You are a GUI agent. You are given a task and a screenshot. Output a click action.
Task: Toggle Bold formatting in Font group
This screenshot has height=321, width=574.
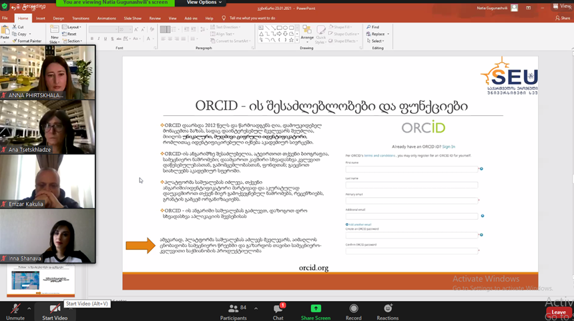pos(92,39)
